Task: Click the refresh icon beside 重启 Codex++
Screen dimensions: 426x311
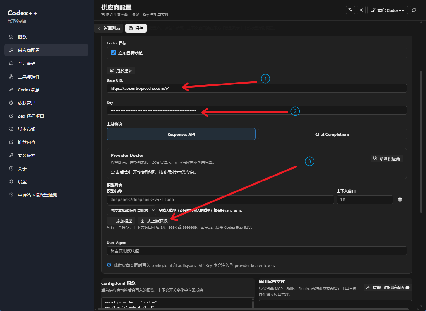Action: coord(414,10)
